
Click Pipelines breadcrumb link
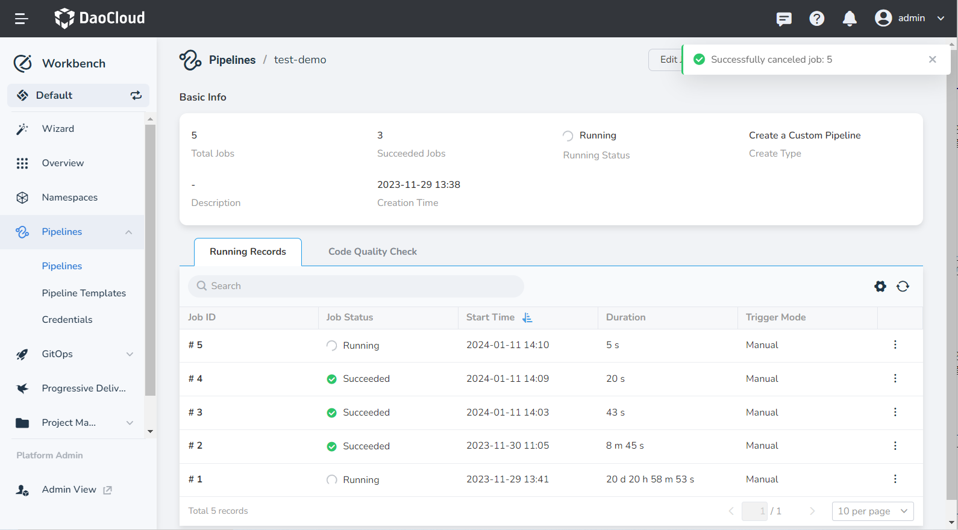tap(232, 60)
